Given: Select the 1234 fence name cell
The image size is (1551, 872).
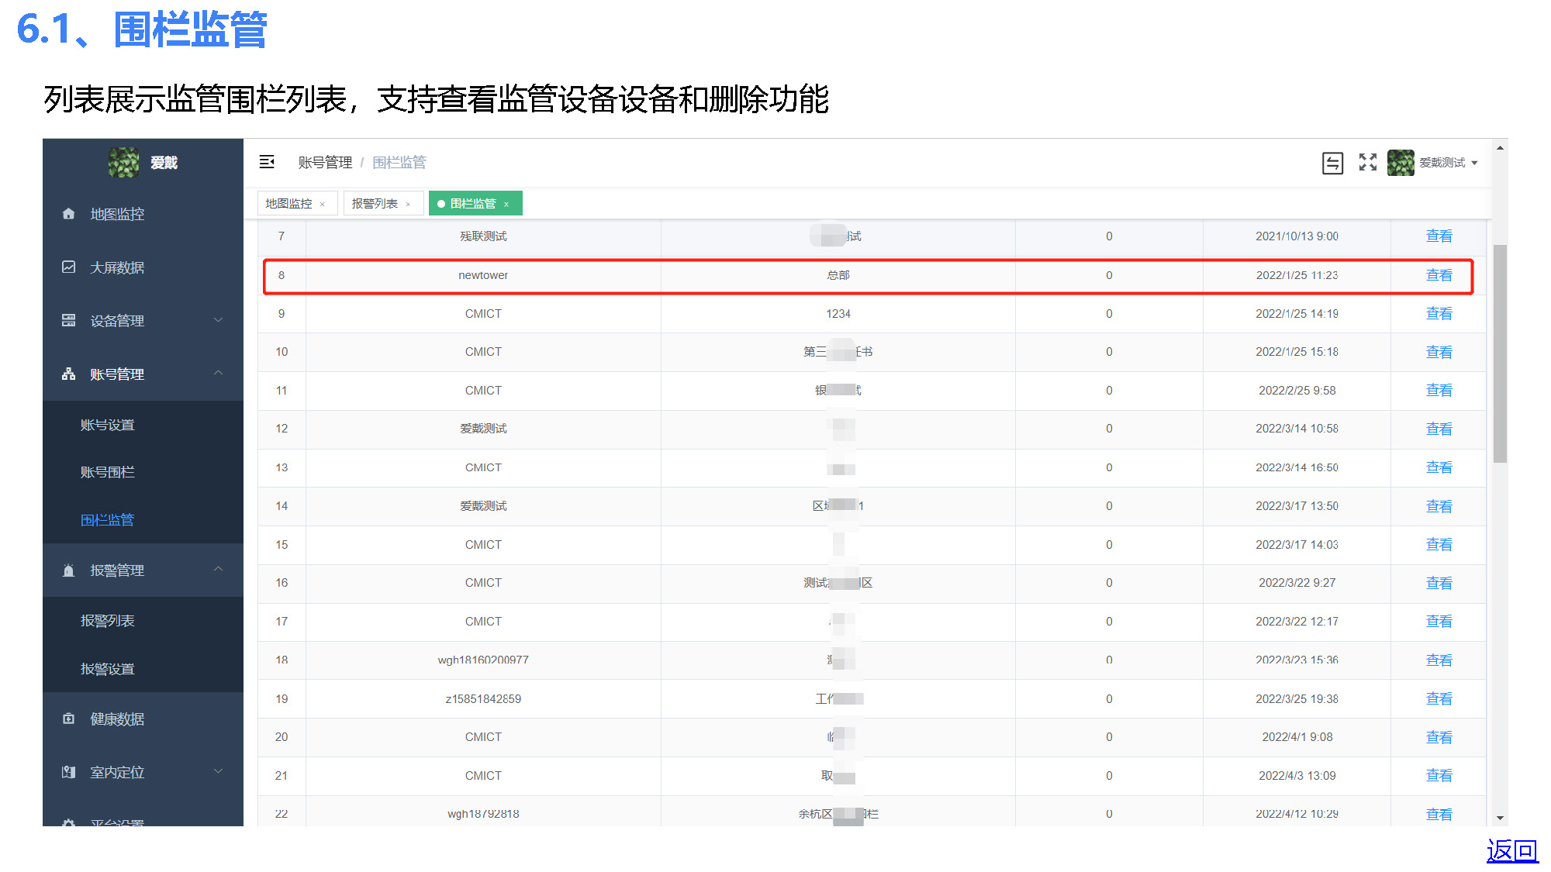Looking at the screenshot, I should tap(838, 314).
